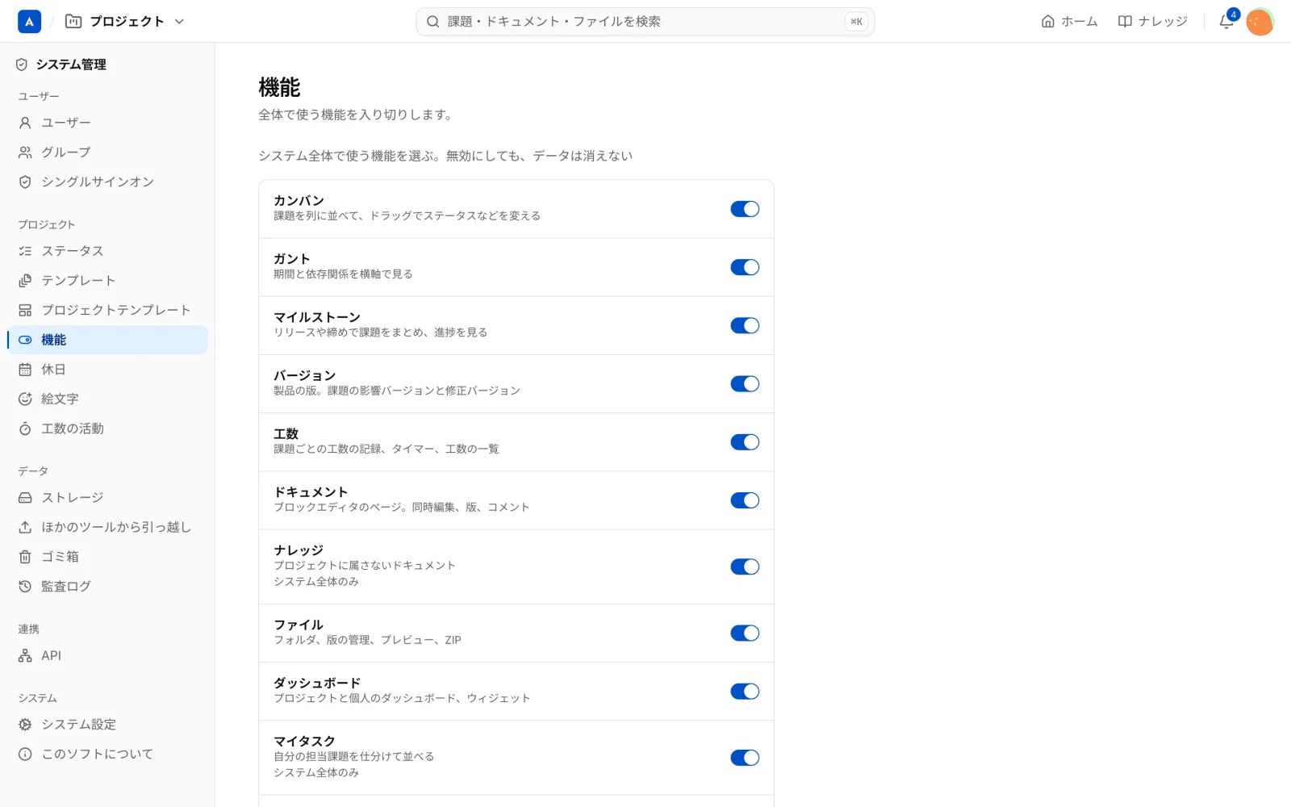Viewport: 1291px width, 807px height.
Task: Click the search field for 課題・ドキュメント・ファイル
Action: [645, 22]
